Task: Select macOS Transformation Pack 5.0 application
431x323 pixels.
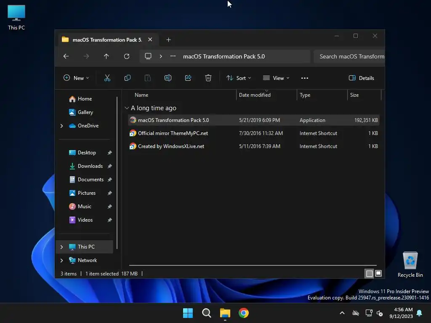Action: [254, 120]
